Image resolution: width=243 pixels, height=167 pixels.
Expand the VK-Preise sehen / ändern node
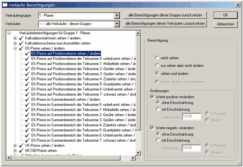[15, 145]
